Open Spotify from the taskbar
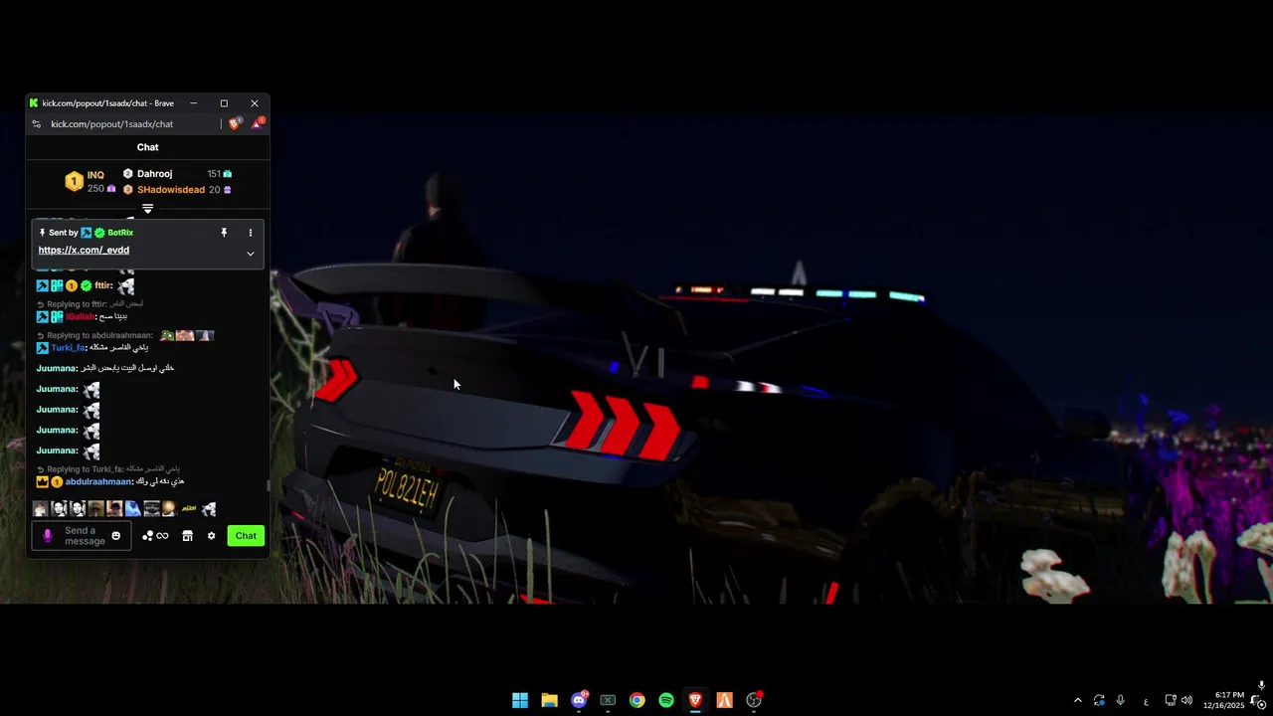The height and width of the screenshot is (716, 1273). pyautogui.click(x=666, y=700)
